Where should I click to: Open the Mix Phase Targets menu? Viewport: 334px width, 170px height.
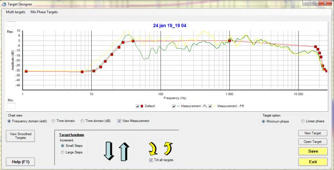click(44, 12)
